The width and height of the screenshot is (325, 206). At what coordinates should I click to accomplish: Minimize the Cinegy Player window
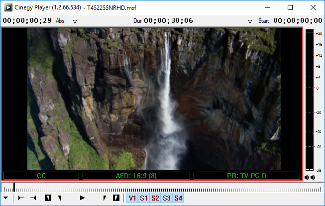(268, 7)
